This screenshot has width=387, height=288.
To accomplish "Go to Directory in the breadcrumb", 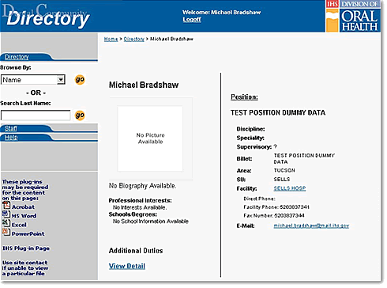I will click(134, 39).
